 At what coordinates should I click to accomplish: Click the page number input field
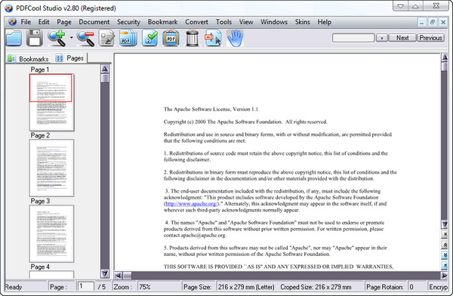point(85,286)
